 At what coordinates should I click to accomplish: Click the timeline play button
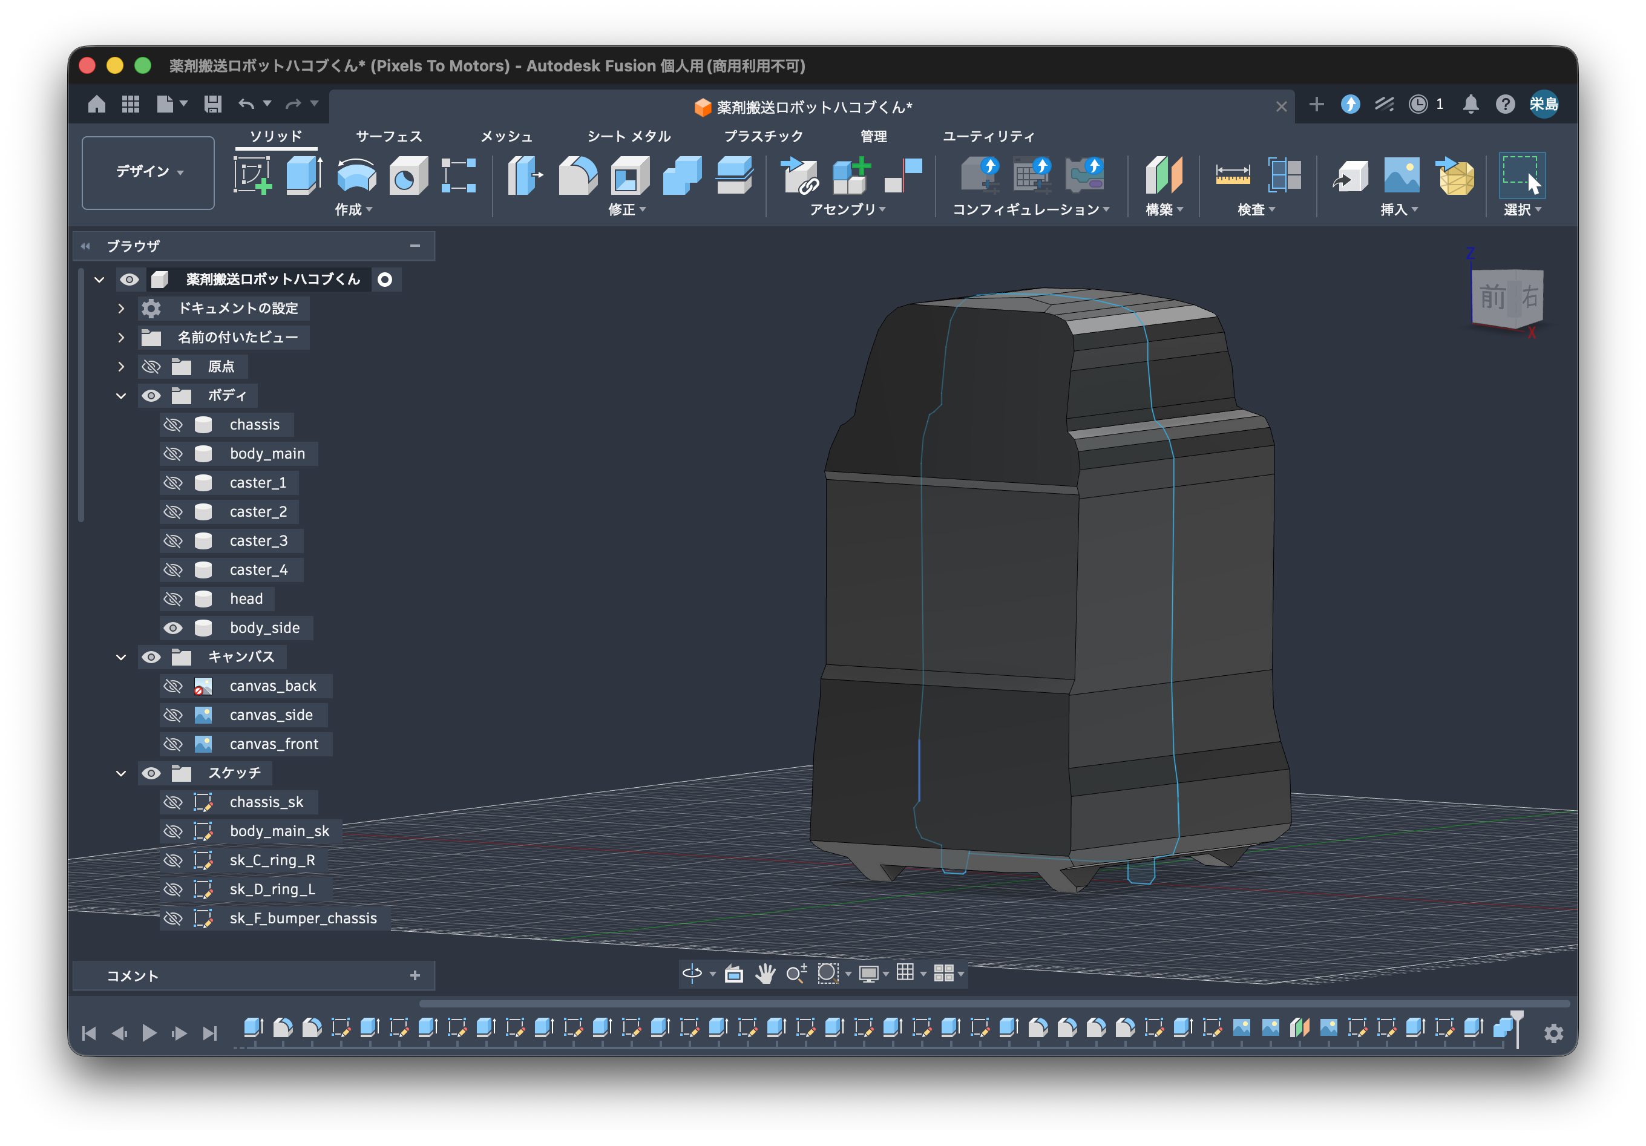coord(149,1033)
